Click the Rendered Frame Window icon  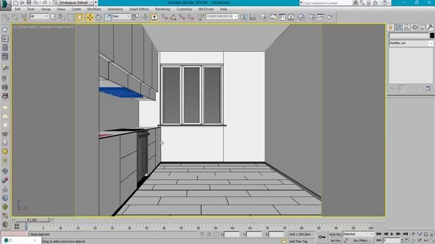point(320,18)
